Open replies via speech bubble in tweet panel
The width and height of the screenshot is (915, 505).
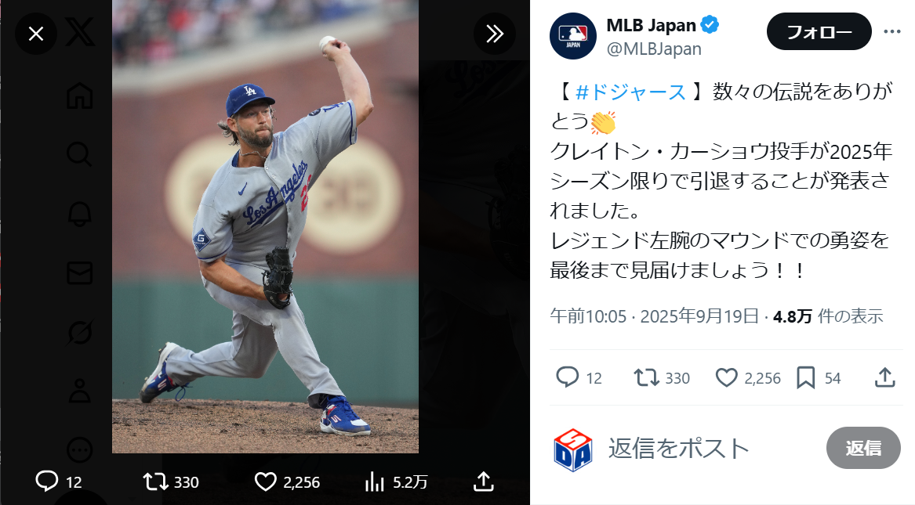[x=567, y=377]
